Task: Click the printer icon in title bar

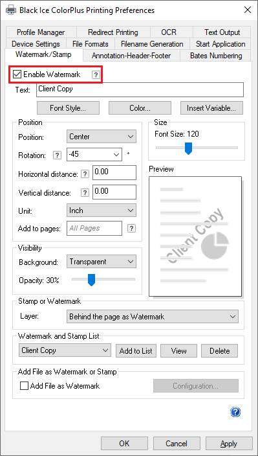Action: [11, 10]
